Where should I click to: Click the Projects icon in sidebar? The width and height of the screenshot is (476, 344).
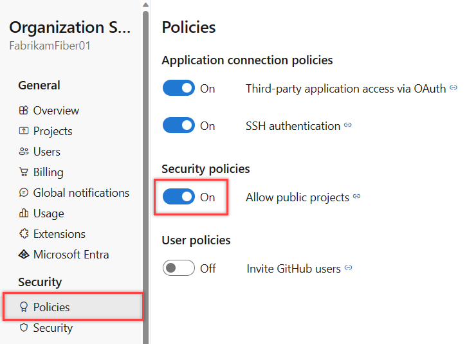(24, 131)
